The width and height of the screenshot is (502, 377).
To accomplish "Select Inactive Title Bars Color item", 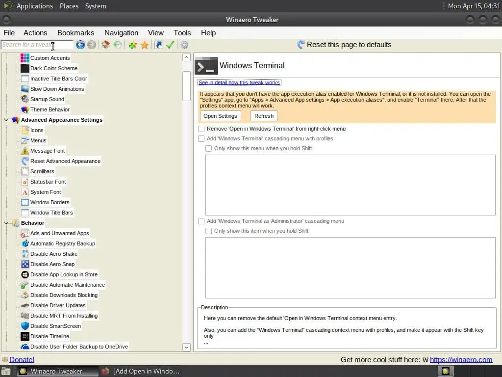I will pos(59,79).
